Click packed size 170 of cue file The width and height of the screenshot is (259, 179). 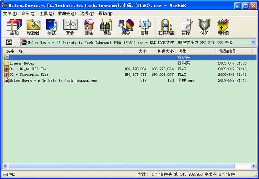point(171,81)
